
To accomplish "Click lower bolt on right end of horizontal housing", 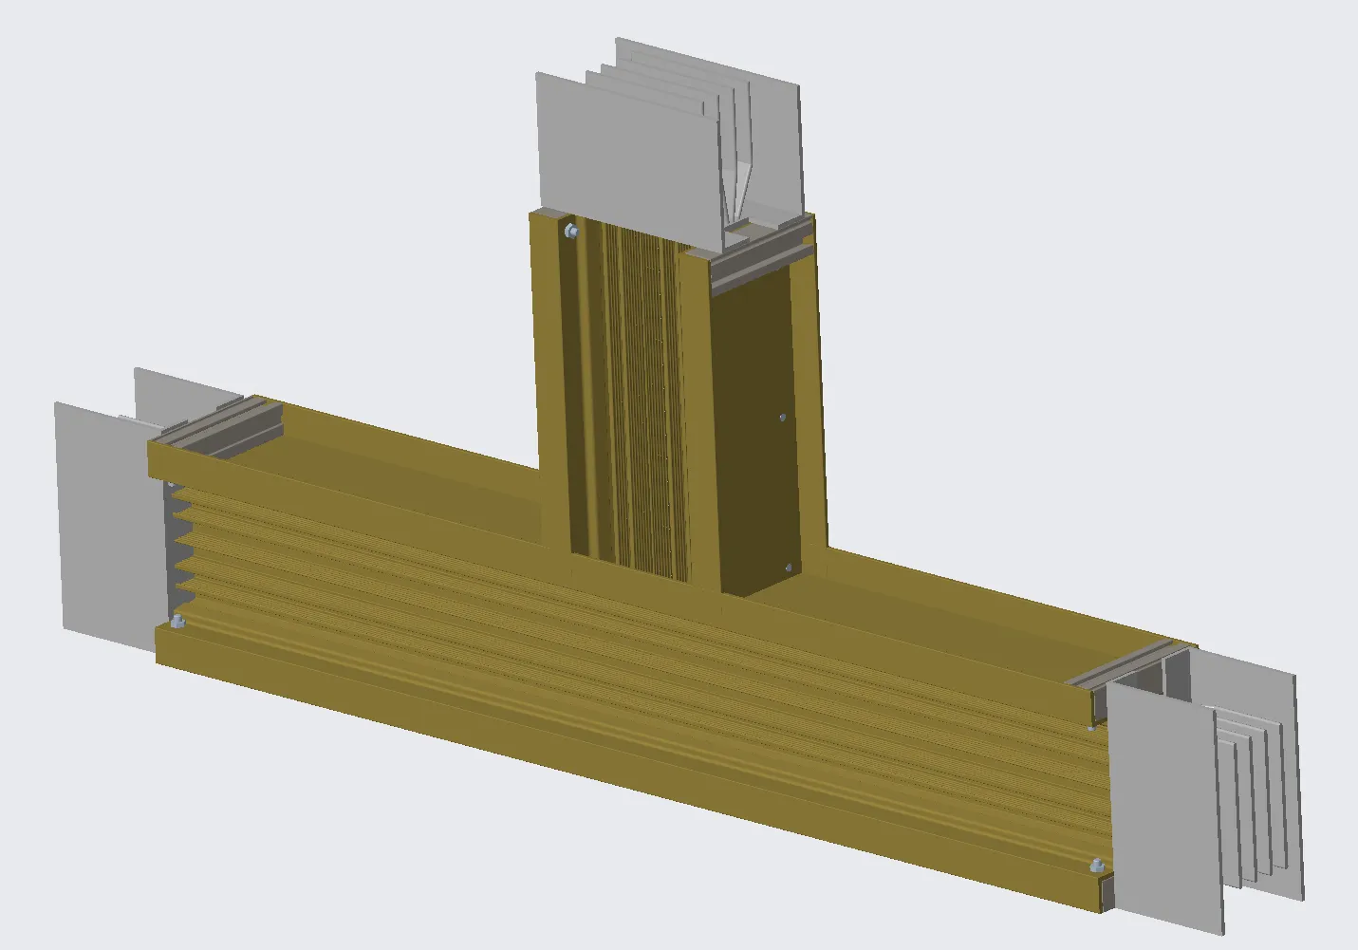I will point(1096,865).
